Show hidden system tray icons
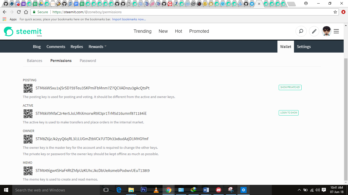Image resolution: width=348 pixels, height=195 pixels. (299, 190)
